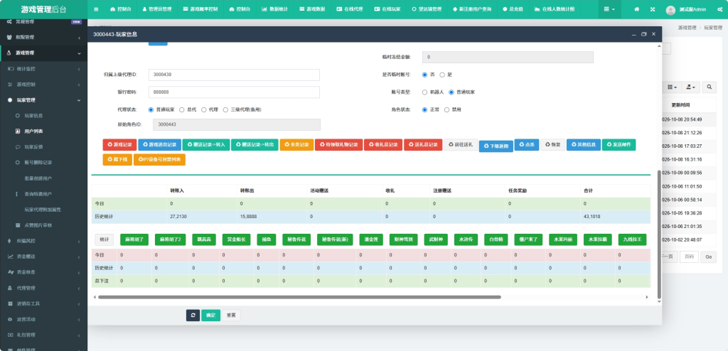Click the 点杀 button

coord(527,145)
